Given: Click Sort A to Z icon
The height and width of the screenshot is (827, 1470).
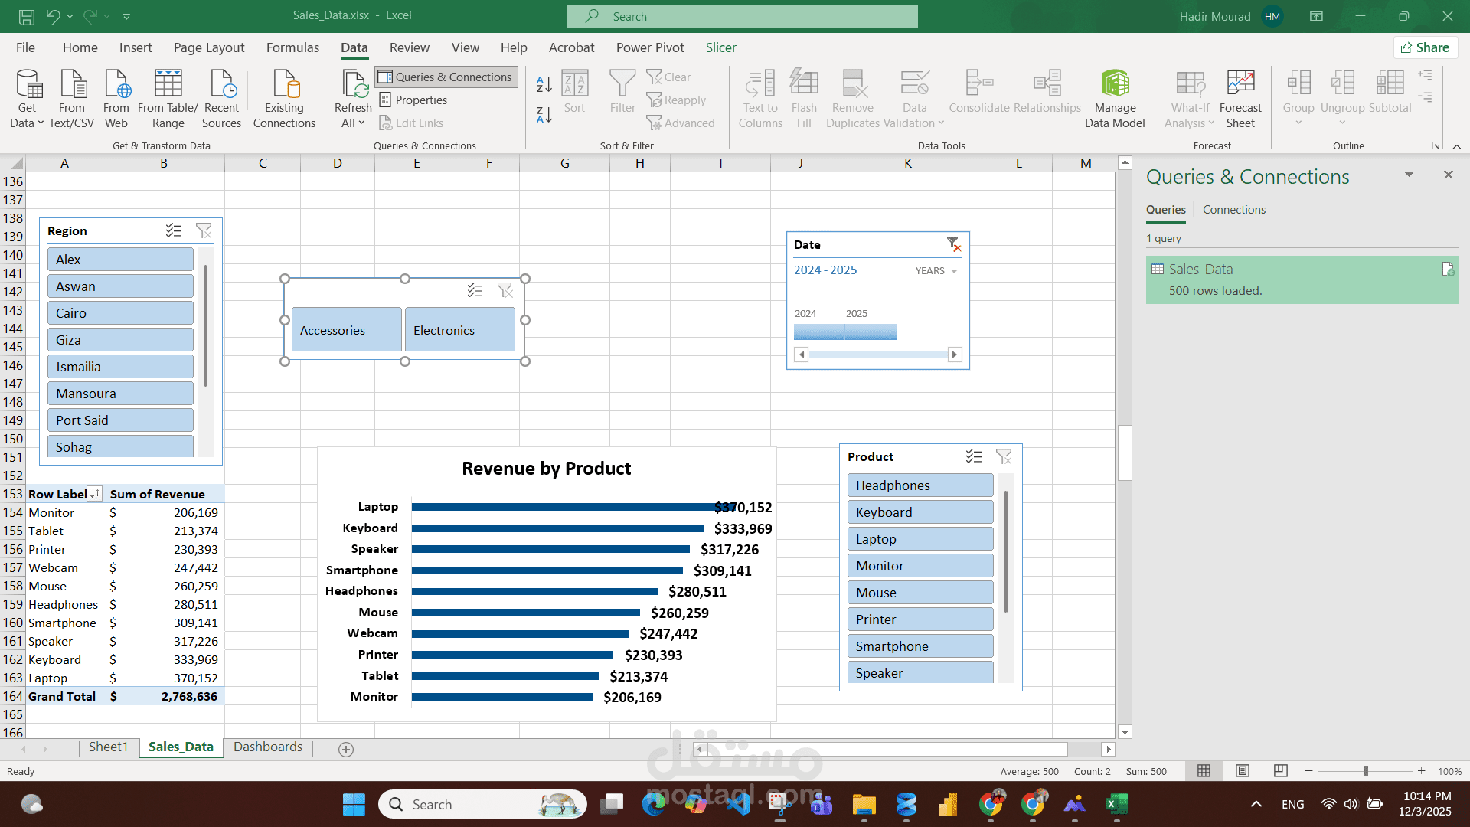Looking at the screenshot, I should [544, 83].
